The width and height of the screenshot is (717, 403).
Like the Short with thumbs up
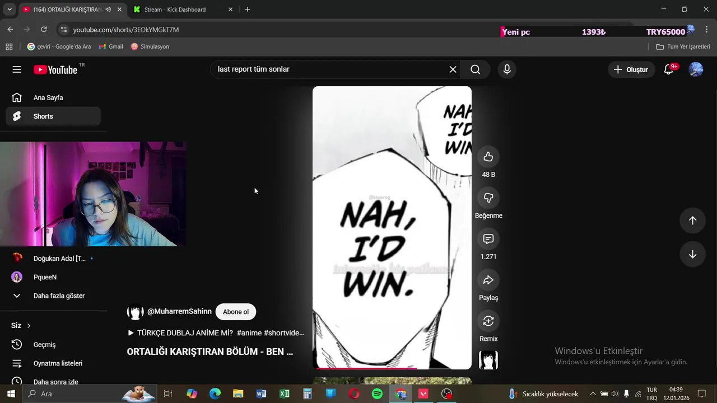pos(488,157)
